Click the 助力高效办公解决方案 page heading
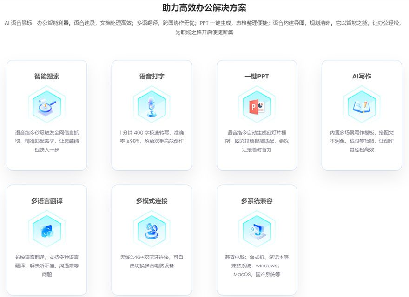409x297 pixels. [x=204, y=8]
